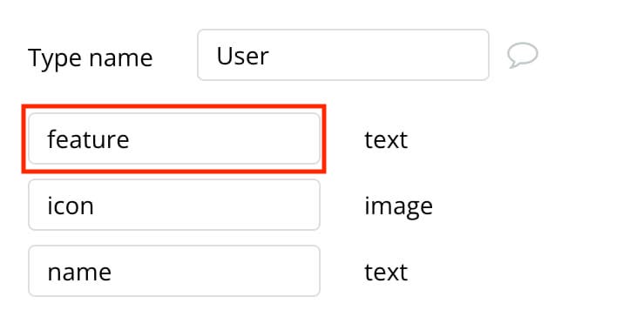Select the feature field name box
643x317 pixels.
coord(174,138)
